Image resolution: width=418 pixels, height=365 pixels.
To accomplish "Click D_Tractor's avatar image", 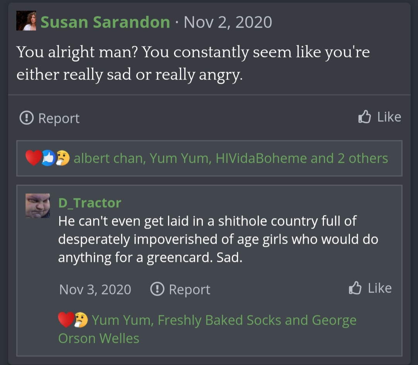I will (x=38, y=206).
